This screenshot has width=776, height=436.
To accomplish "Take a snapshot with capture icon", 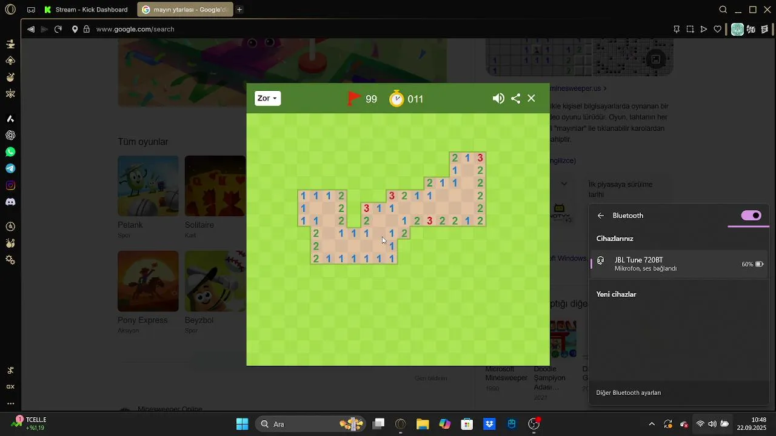I will point(691,29).
